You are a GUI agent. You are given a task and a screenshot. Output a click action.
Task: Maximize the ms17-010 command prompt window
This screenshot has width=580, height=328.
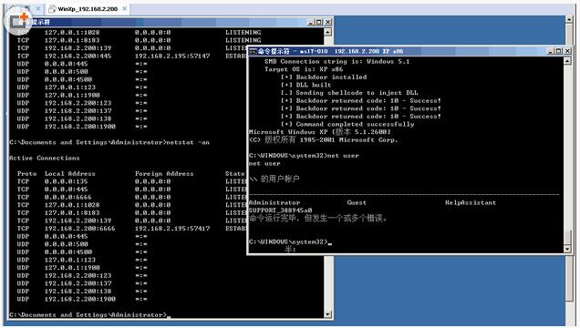pyautogui.click(x=558, y=51)
